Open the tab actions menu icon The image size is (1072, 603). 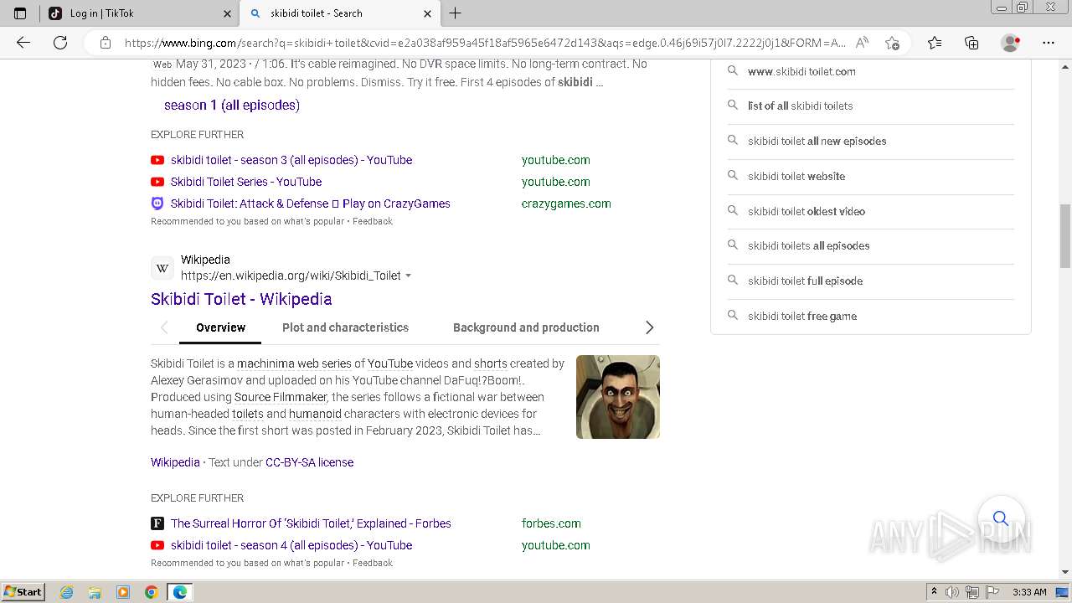[x=20, y=13]
